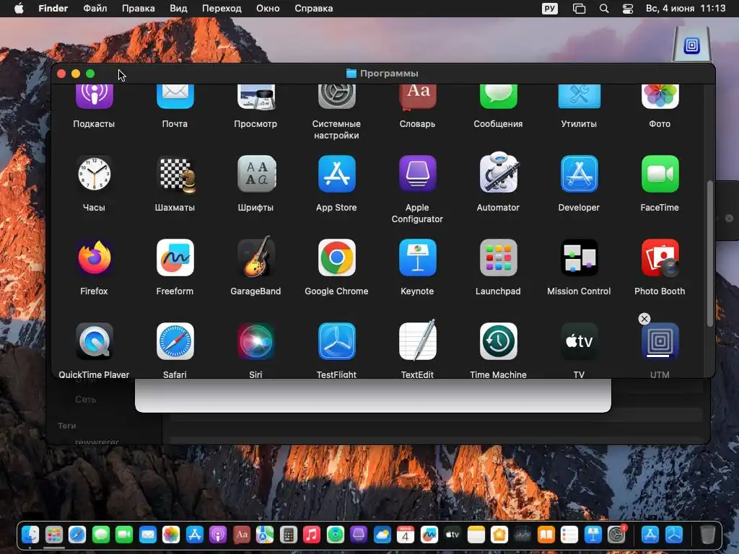
Task: Click the Программы window vertical scrollbar
Action: point(710,255)
